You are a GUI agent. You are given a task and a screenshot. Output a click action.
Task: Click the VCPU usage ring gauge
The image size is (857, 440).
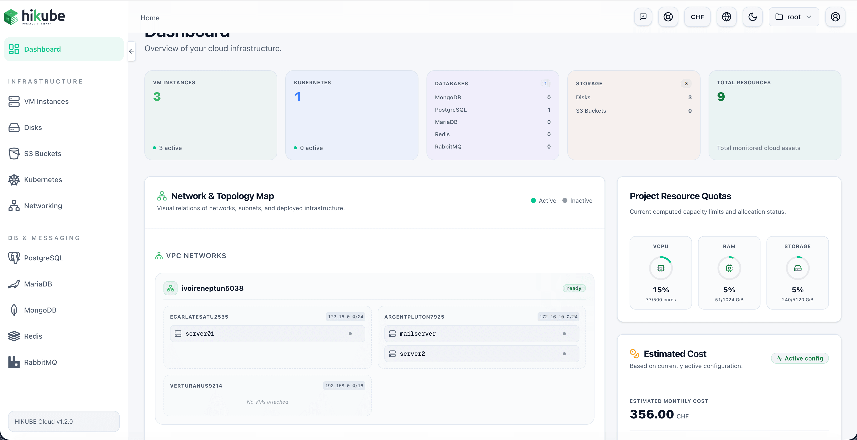(x=661, y=268)
